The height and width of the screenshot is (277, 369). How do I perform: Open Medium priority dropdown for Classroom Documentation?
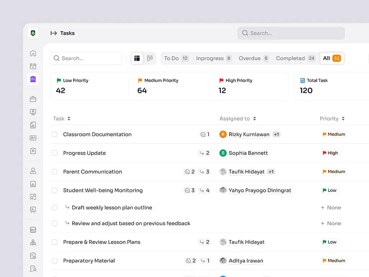[334, 134]
